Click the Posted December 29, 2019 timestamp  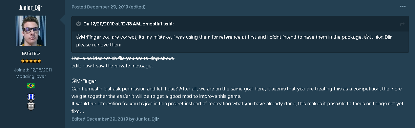[96, 7]
